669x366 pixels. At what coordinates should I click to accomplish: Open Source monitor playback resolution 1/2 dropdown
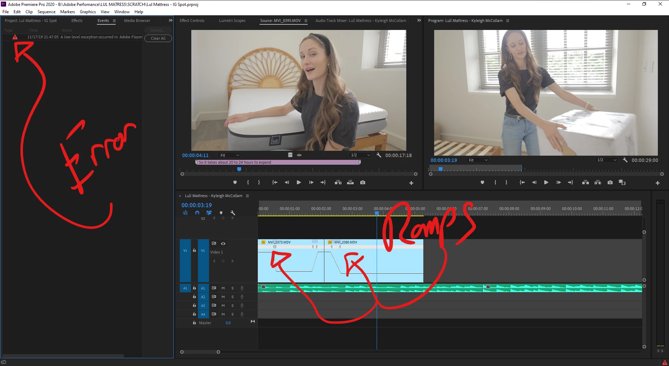361,155
